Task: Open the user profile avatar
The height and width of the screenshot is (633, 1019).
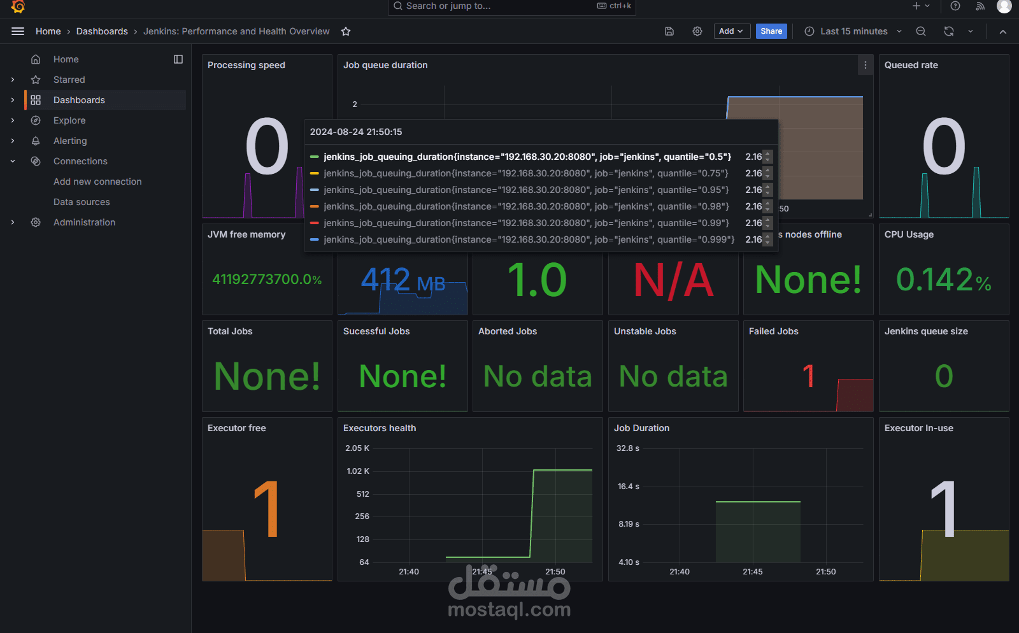Action: pyautogui.click(x=1004, y=6)
